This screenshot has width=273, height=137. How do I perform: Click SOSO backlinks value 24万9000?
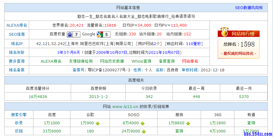point(131,131)
